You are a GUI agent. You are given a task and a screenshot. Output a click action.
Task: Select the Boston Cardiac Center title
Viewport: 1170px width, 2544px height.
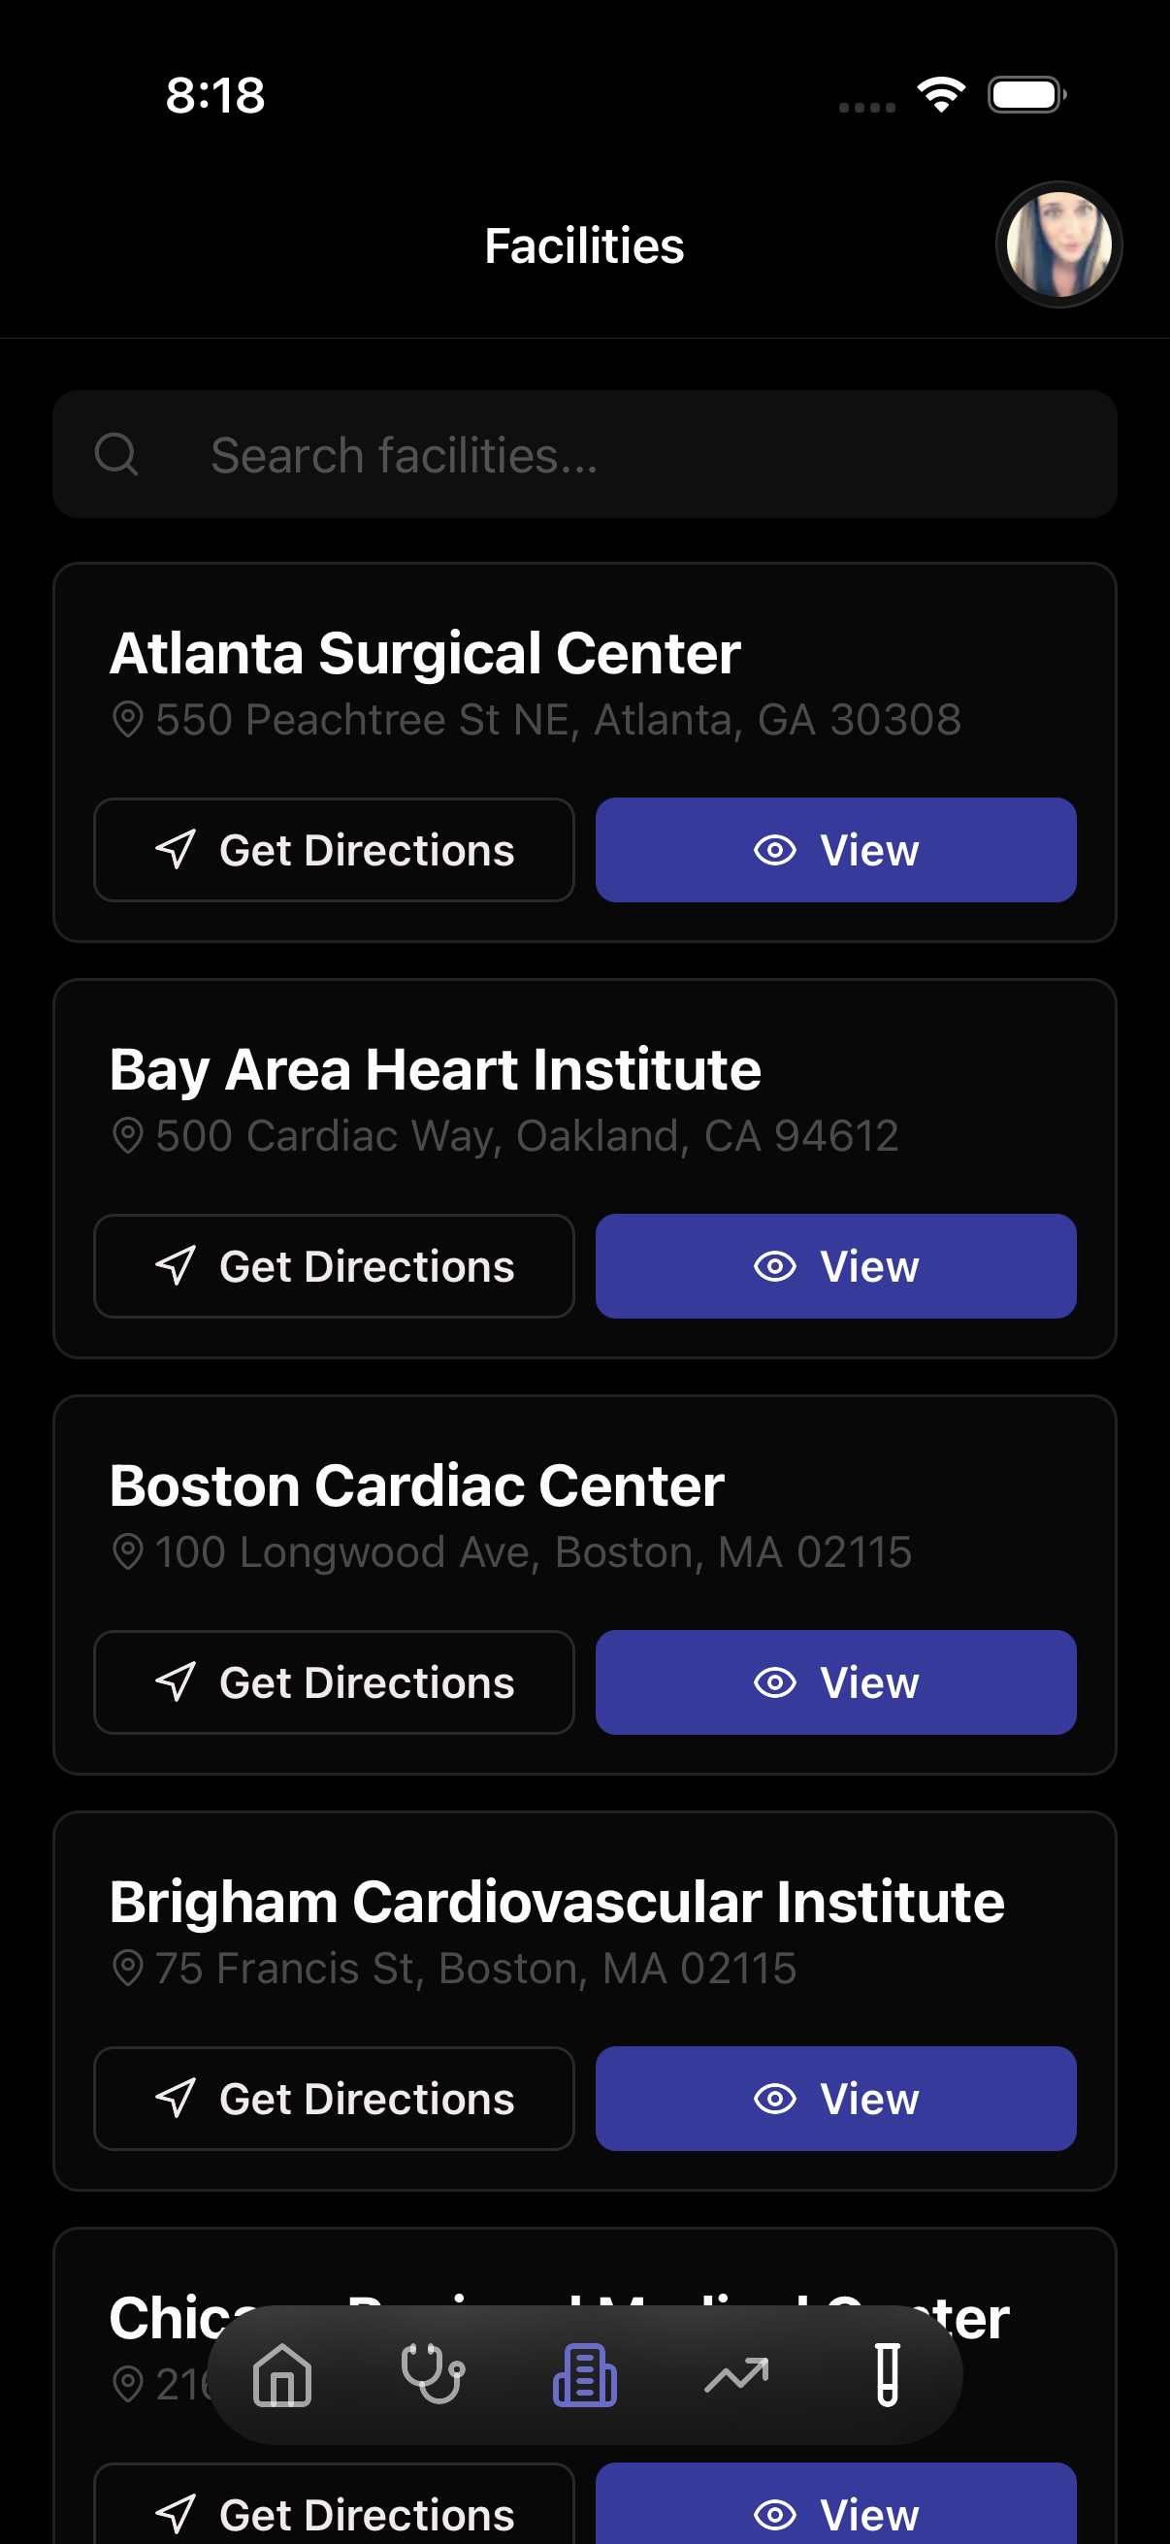click(x=416, y=1485)
